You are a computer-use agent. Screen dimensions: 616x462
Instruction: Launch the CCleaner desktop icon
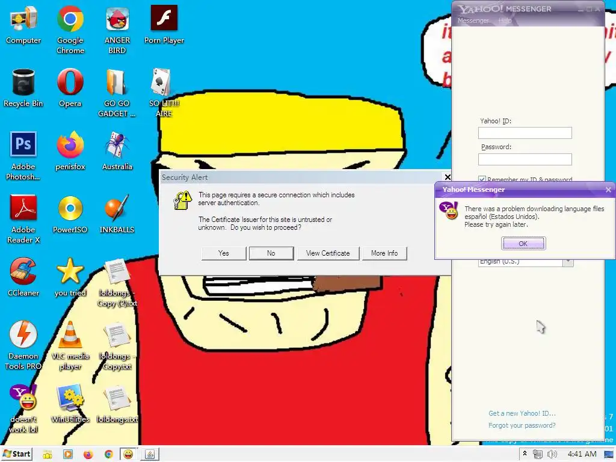(x=23, y=277)
